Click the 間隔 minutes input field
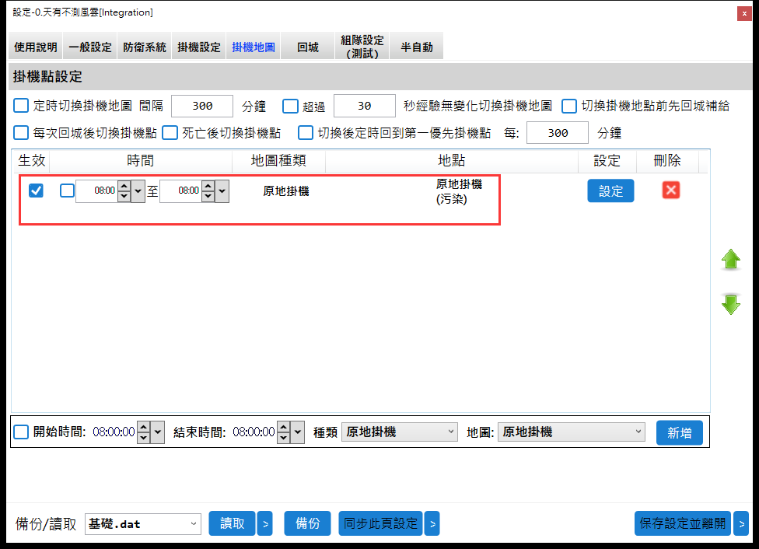Image resolution: width=759 pixels, height=549 pixels. point(202,106)
